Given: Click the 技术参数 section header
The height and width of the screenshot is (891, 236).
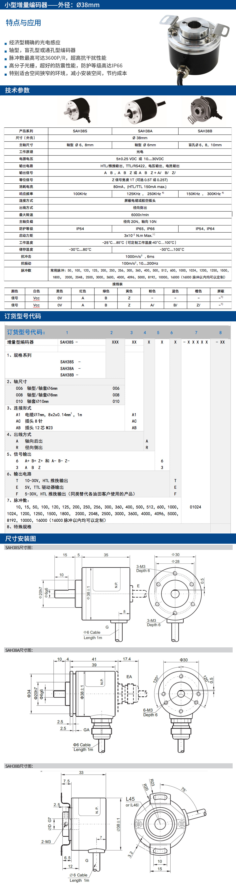Looking at the screenshot, I should [17, 90].
